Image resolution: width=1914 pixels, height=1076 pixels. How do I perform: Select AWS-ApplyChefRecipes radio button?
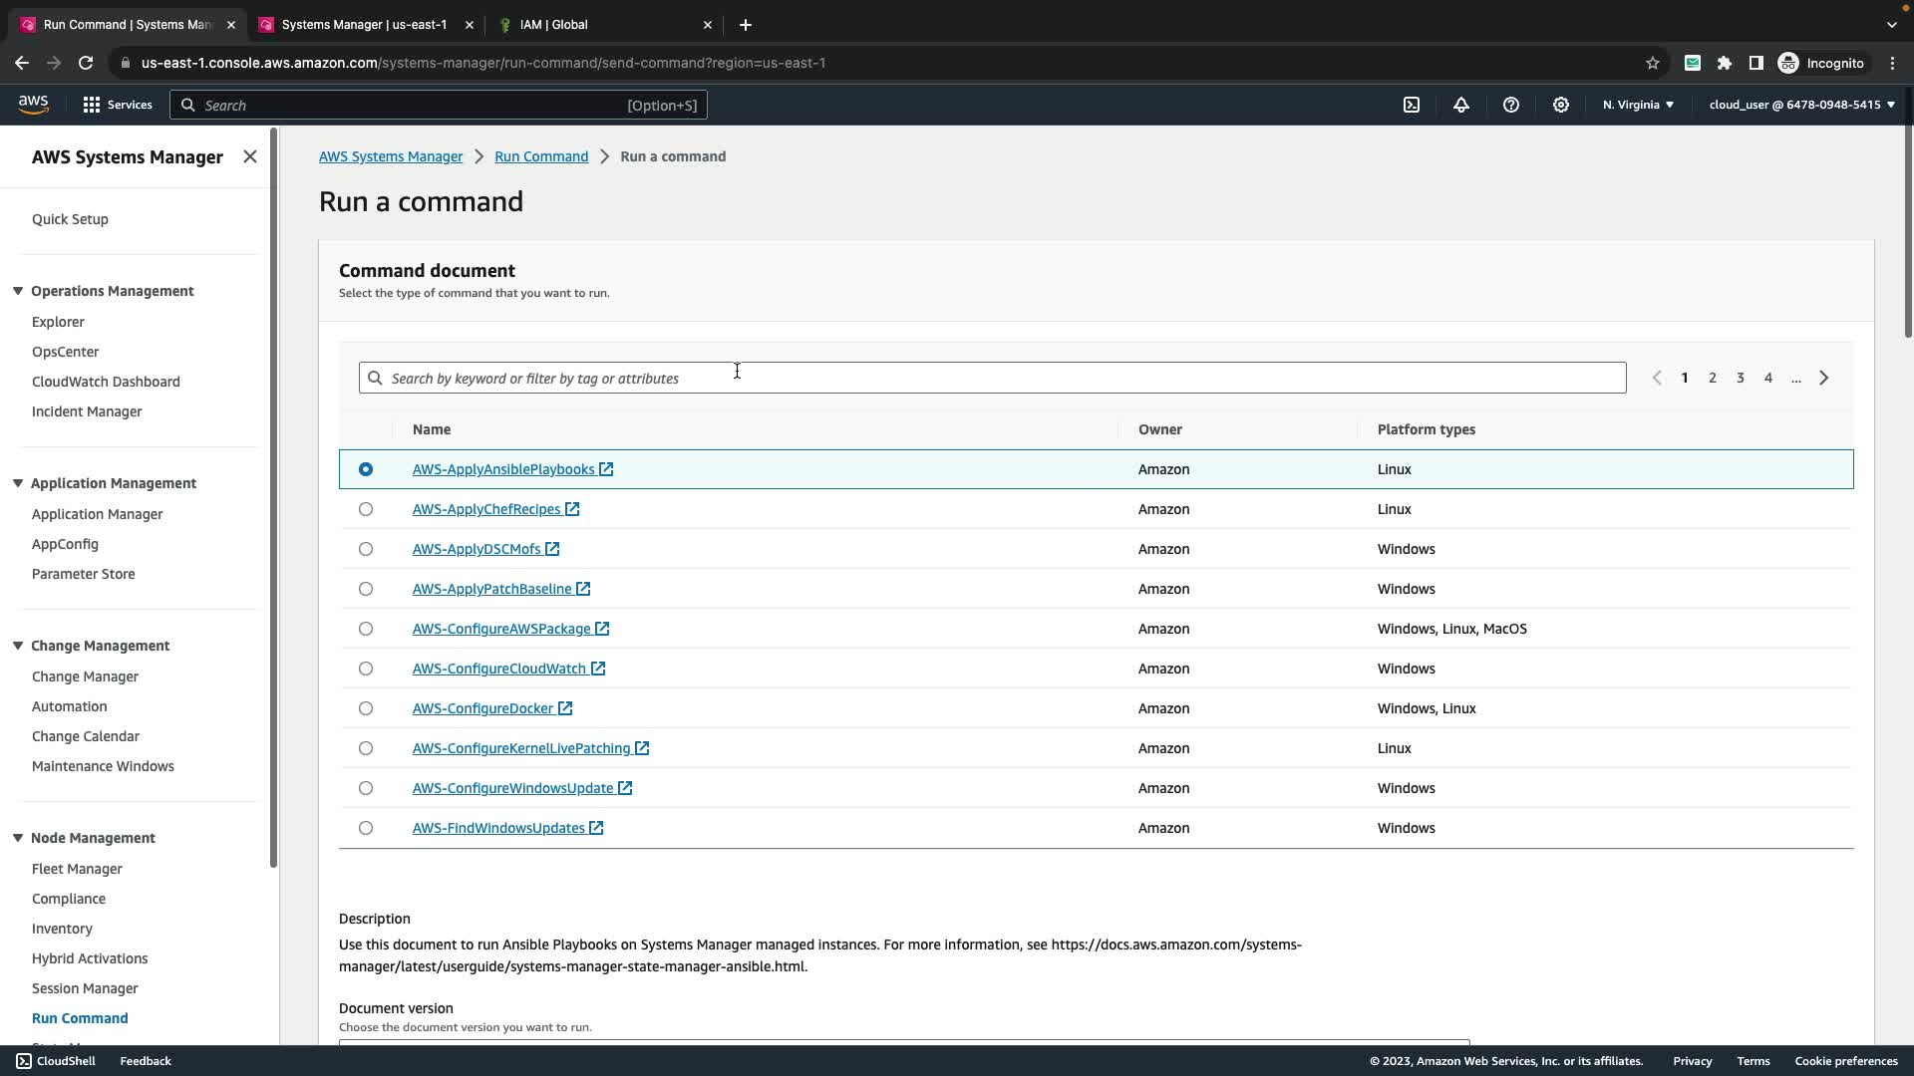(366, 509)
